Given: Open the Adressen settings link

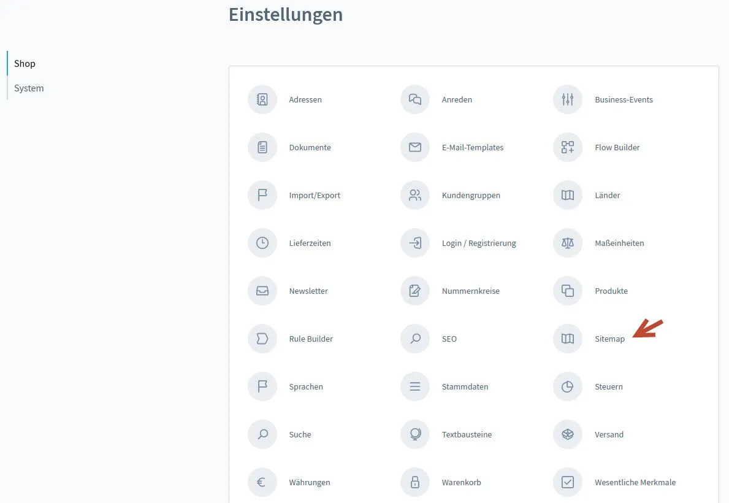Looking at the screenshot, I should point(305,99).
